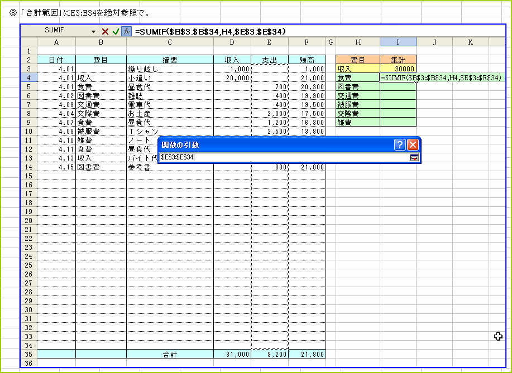Click the yellow cell showing 30000

click(398, 69)
